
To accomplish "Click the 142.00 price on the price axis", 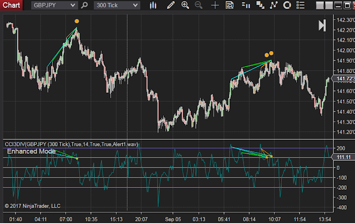I will coord(346,50).
